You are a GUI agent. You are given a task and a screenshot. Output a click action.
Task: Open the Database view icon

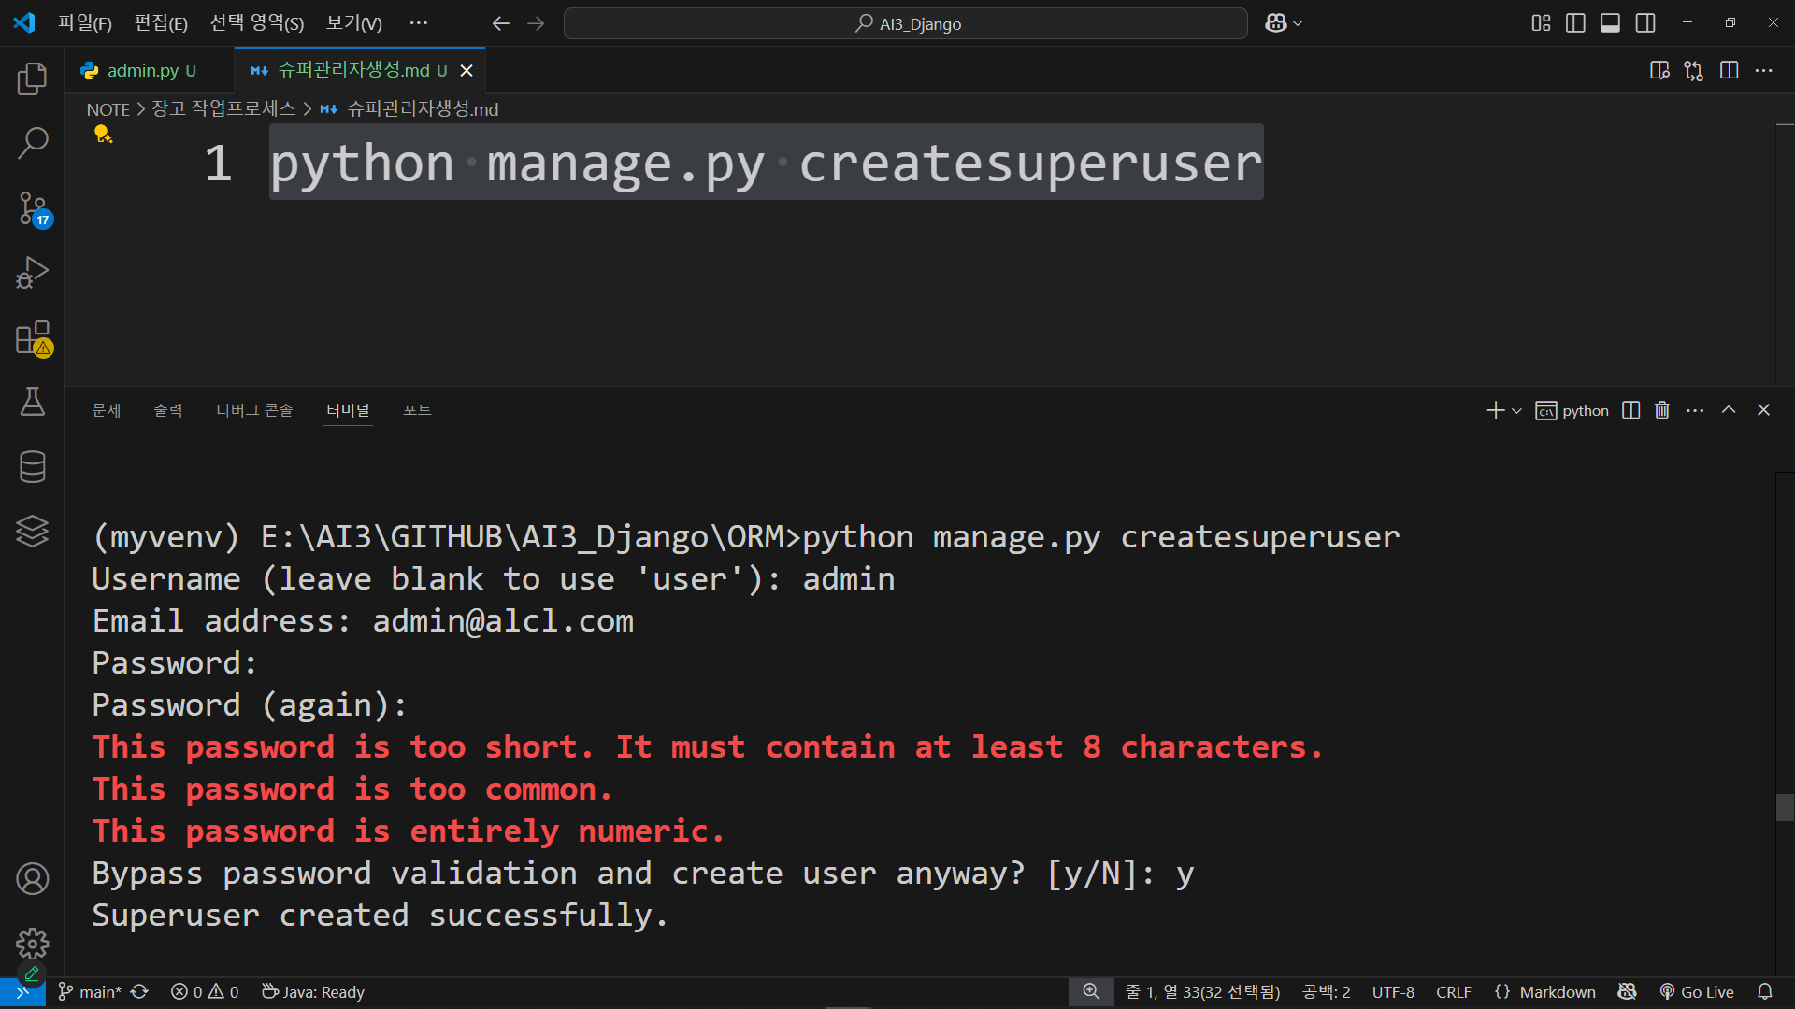pyautogui.click(x=32, y=466)
